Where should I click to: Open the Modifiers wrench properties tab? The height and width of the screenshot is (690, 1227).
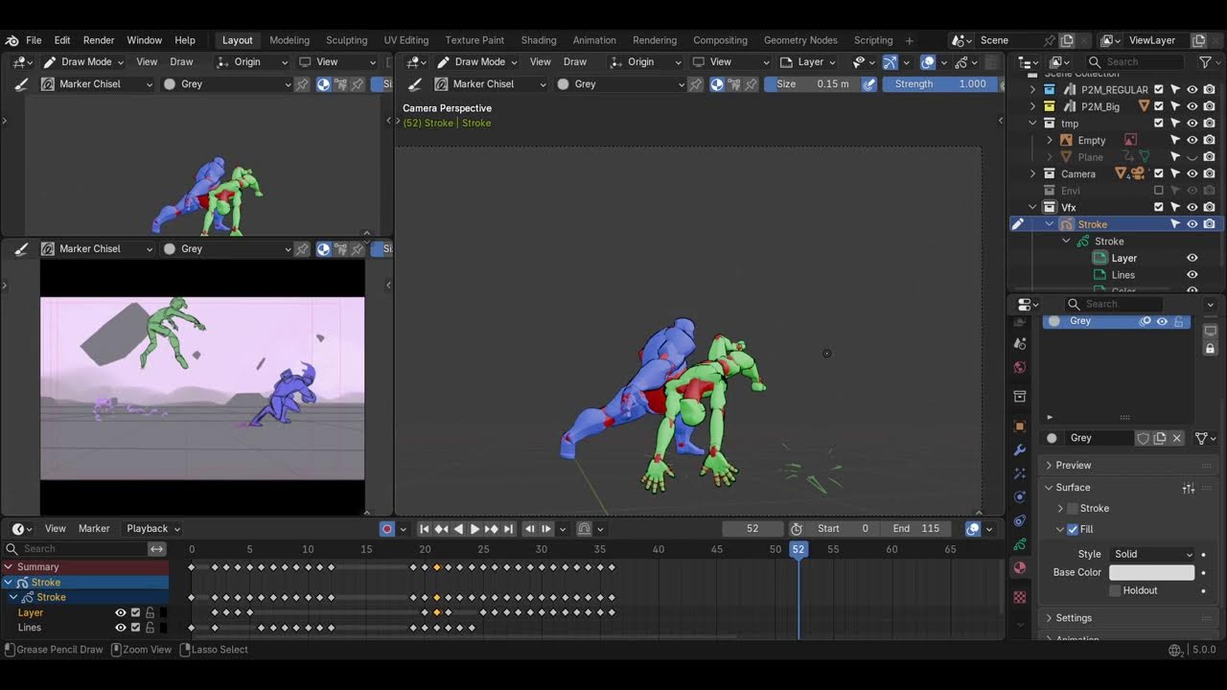pos(1020,449)
